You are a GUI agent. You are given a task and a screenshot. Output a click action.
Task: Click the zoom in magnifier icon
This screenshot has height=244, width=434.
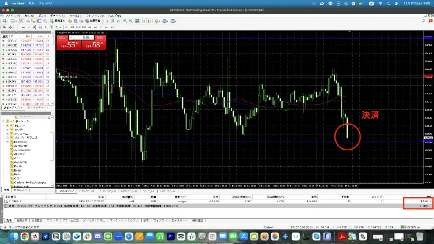(125, 21)
